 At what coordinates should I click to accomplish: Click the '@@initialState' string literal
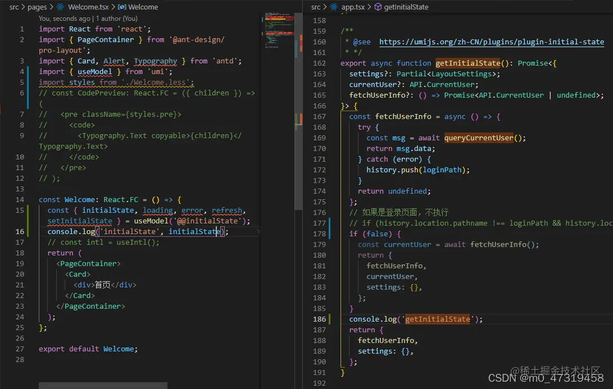(x=207, y=221)
